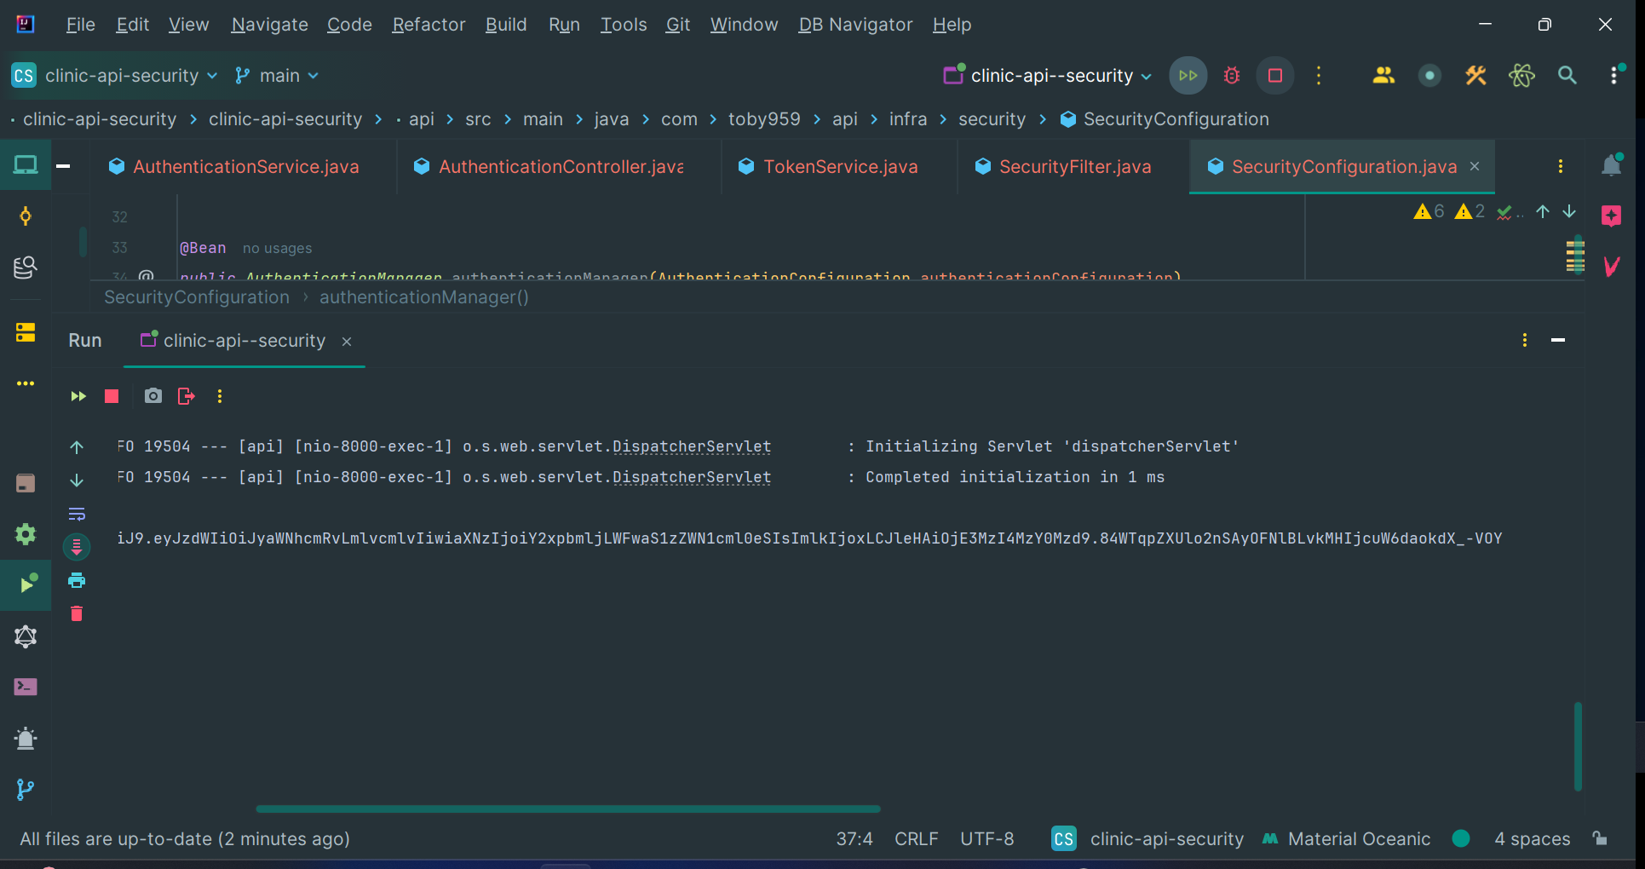Image resolution: width=1645 pixels, height=869 pixels.
Task: Clear console with trash icon
Action: 77,613
